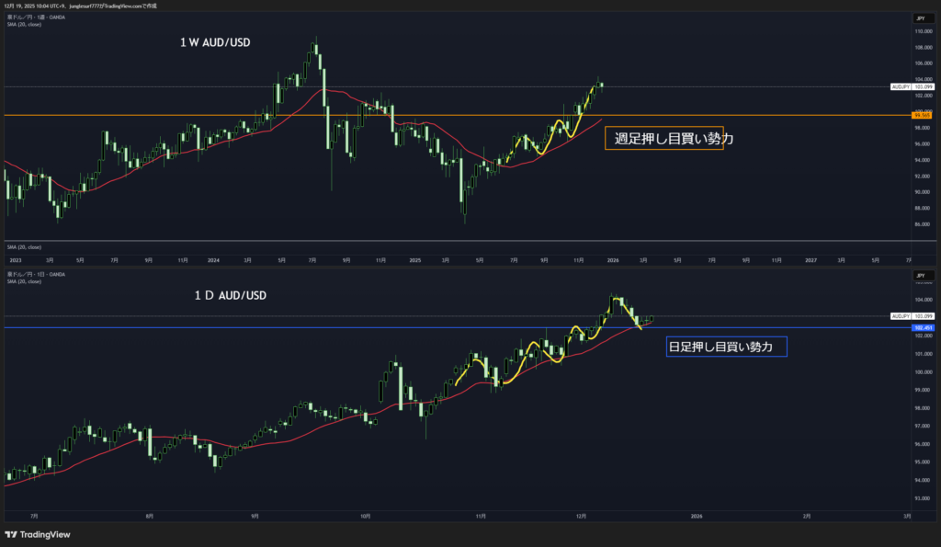Click the 2026 marker on weekly time axis
Image resolution: width=941 pixels, height=547 pixels.
pyautogui.click(x=613, y=260)
